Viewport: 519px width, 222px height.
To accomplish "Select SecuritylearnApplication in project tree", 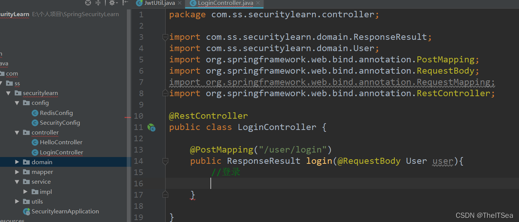I will 65,211.
